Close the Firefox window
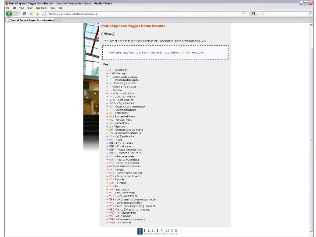The width and height of the screenshot is (316, 237). pos(310,3)
